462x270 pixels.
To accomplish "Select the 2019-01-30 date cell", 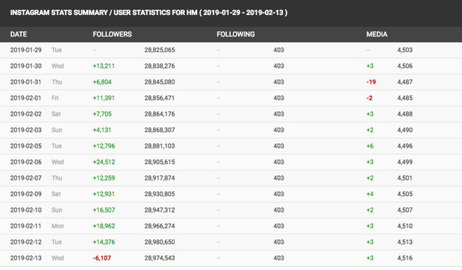I will 26,66.
